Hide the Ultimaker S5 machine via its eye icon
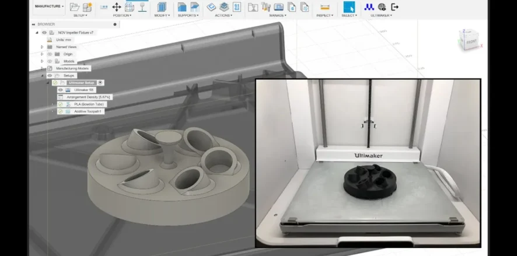The height and width of the screenshot is (256, 517). tap(61, 90)
